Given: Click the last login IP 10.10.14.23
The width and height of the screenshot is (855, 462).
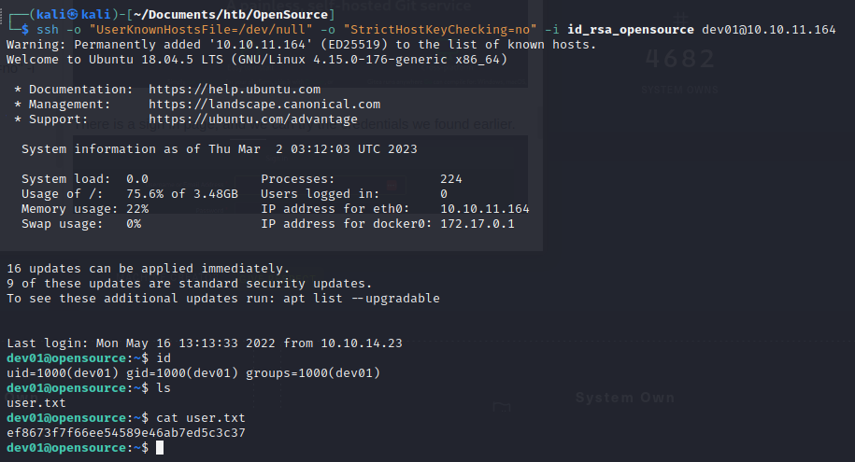Looking at the screenshot, I should [x=362, y=343].
